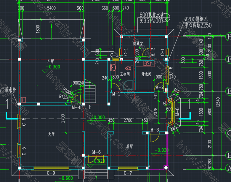Click the C-7 window label

point(128,173)
